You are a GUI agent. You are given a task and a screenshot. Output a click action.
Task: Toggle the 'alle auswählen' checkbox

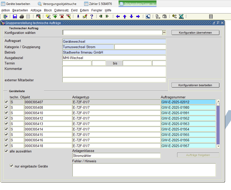click(6, 151)
